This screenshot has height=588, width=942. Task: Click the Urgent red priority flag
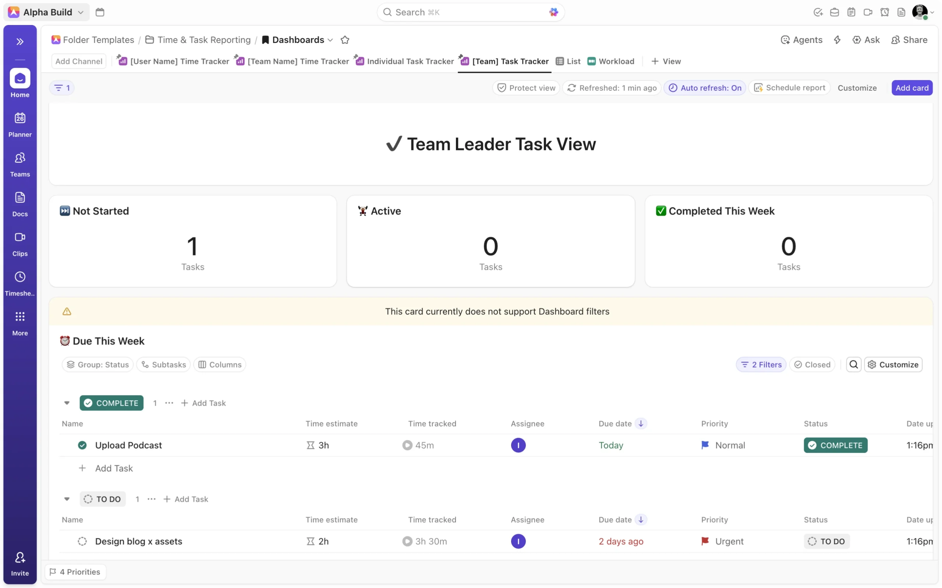(x=705, y=541)
